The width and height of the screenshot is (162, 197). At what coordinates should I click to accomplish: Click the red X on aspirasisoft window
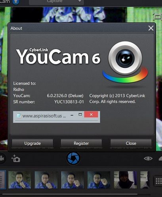[x=91, y=114]
